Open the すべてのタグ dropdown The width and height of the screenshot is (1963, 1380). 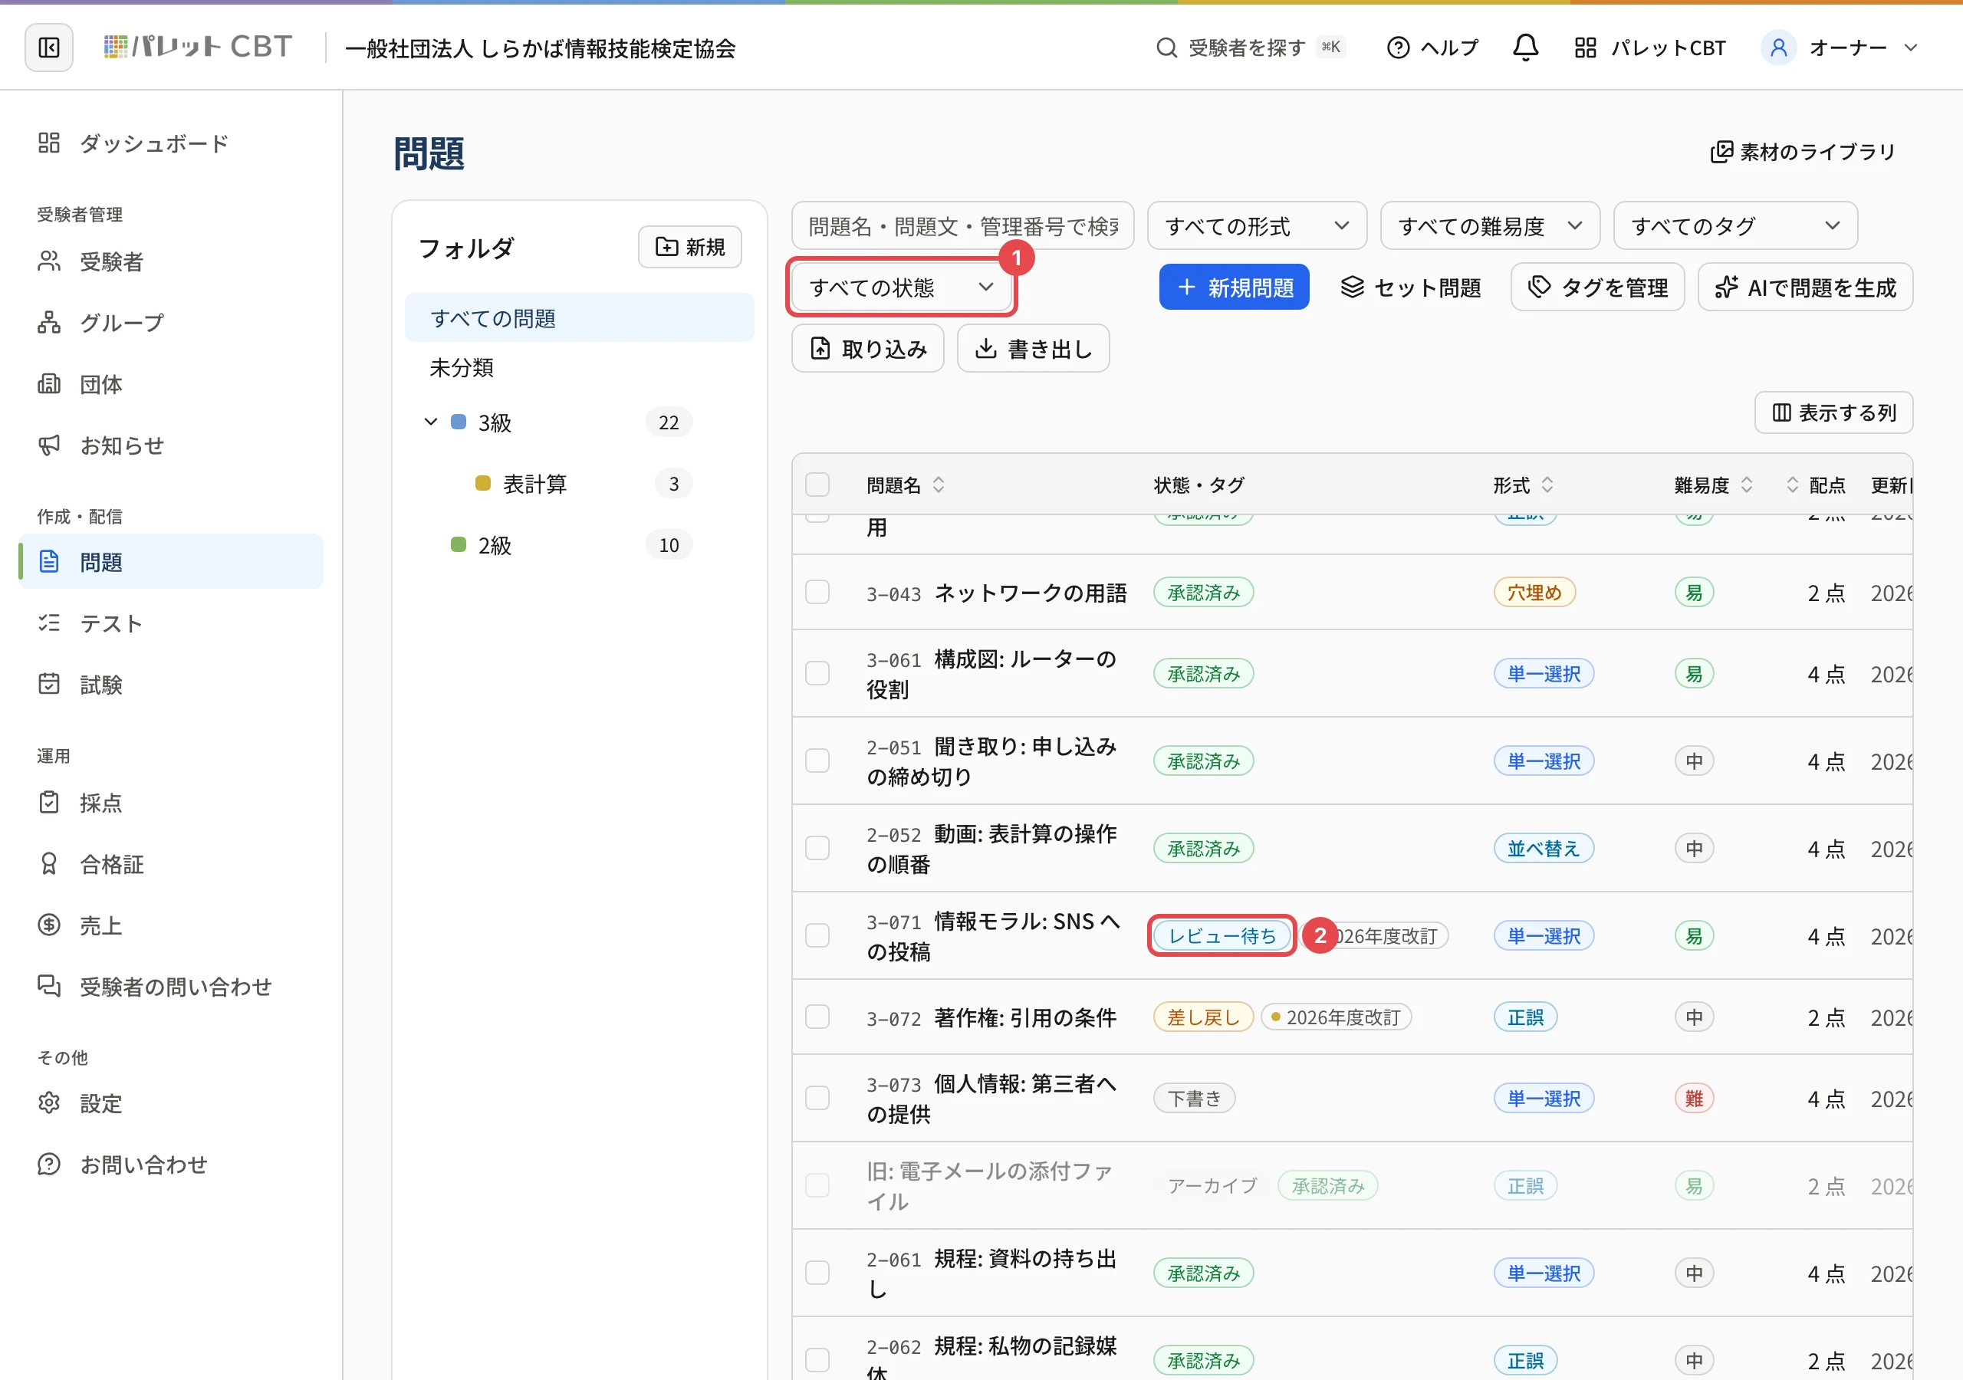point(1734,225)
